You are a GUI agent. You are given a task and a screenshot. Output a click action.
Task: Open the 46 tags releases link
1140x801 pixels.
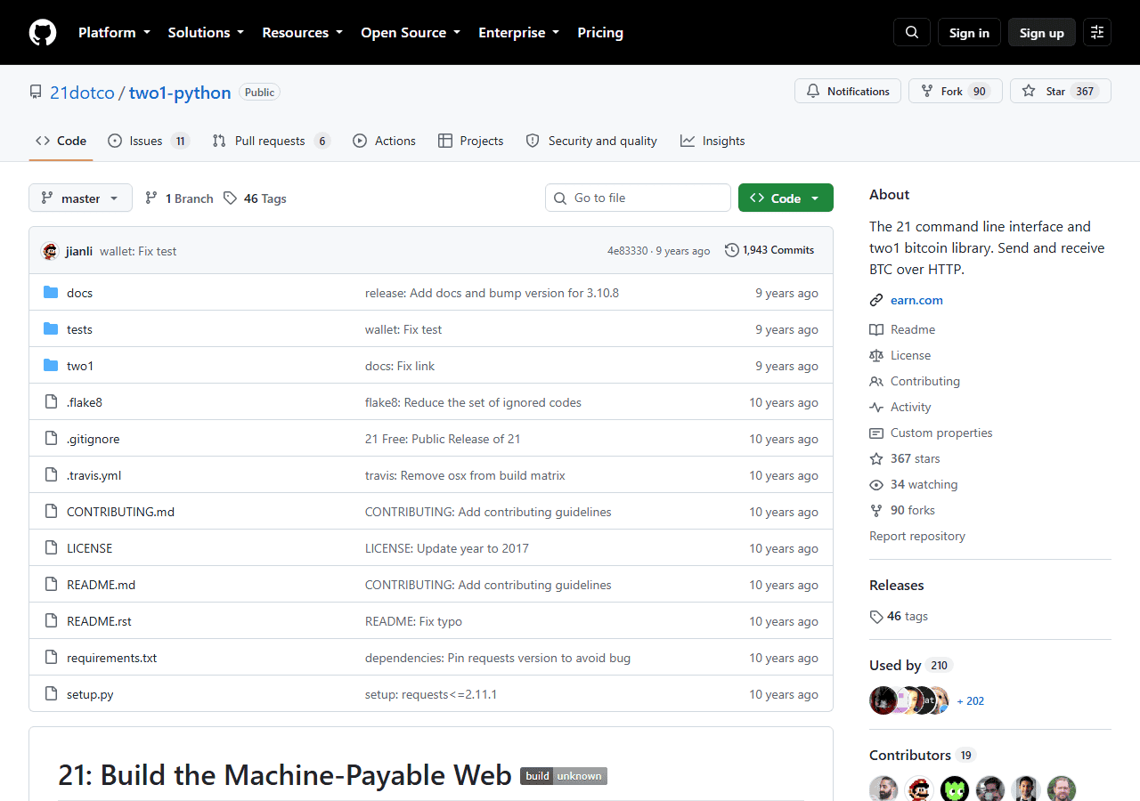(x=899, y=616)
